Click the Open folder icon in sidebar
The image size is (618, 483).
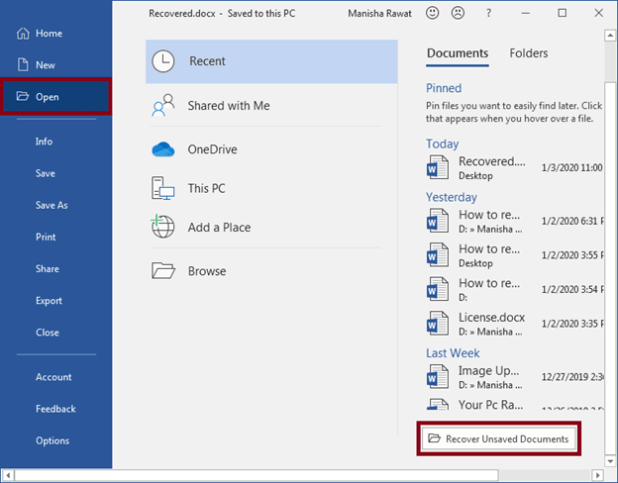point(23,96)
